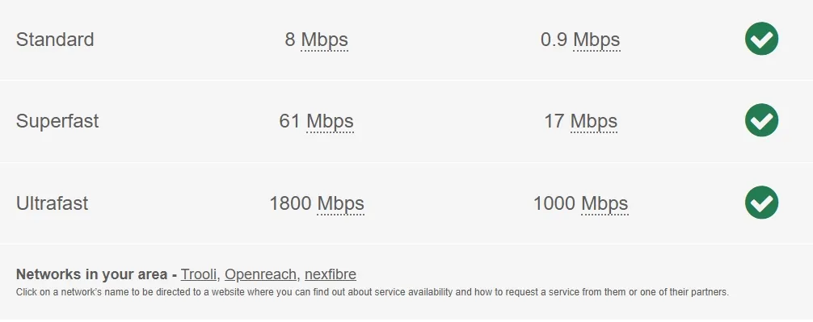
Task: Click Mbps abbreviation beside 1000 upload speed
Action: point(604,203)
